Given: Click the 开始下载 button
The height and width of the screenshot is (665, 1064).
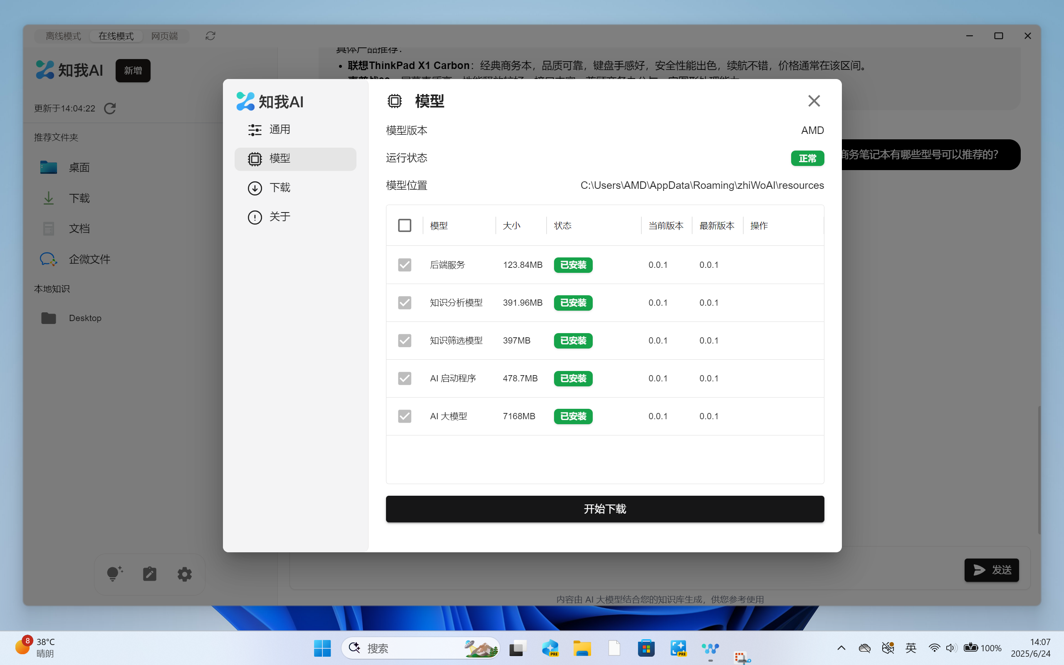Looking at the screenshot, I should [x=605, y=509].
